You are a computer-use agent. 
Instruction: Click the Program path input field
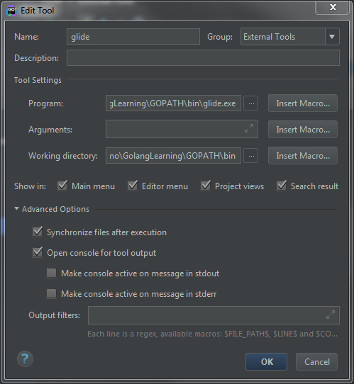pos(173,103)
